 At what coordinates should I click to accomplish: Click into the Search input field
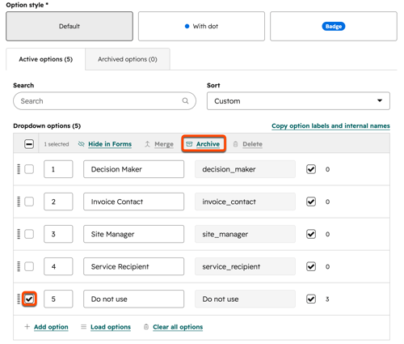coord(104,101)
